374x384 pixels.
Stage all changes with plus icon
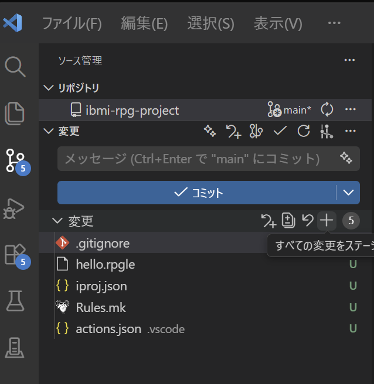(326, 221)
